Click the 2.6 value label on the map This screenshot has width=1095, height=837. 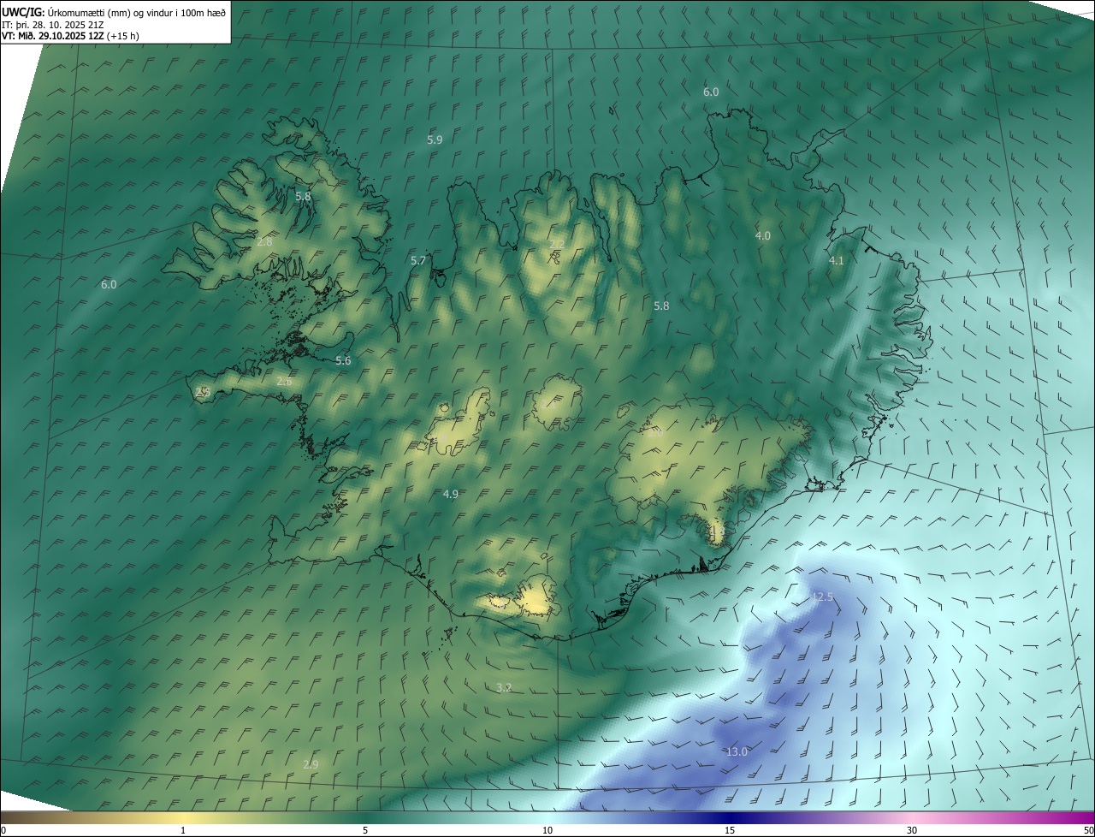click(x=284, y=382)
